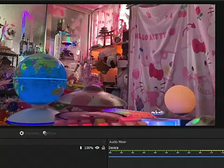
Task: Open source Properties via gear icon
Action: (x=21, y=133)
